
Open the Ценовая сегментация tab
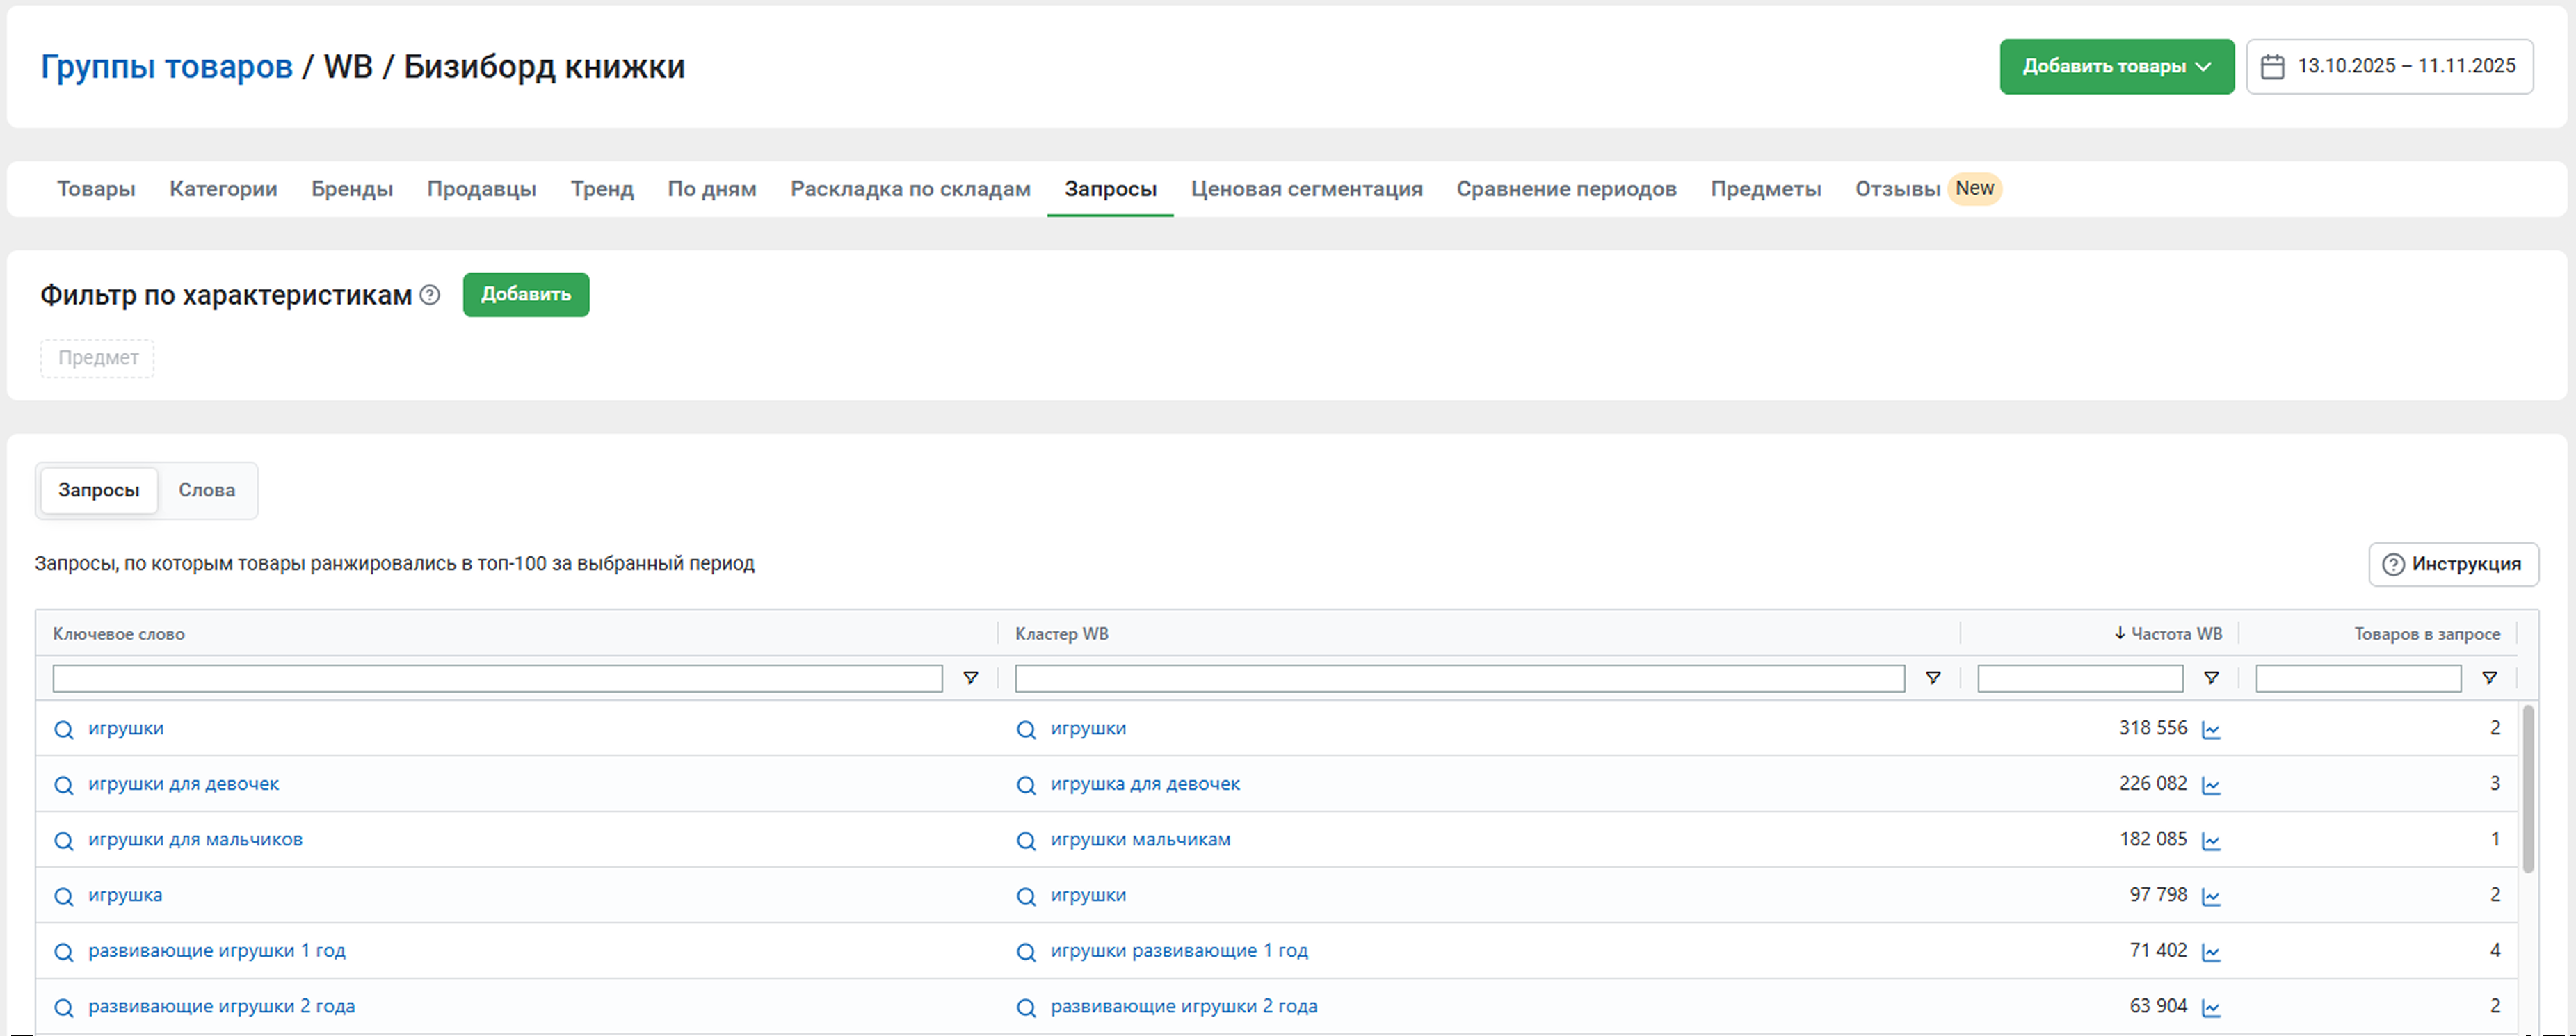click(x=1306, y=189)
